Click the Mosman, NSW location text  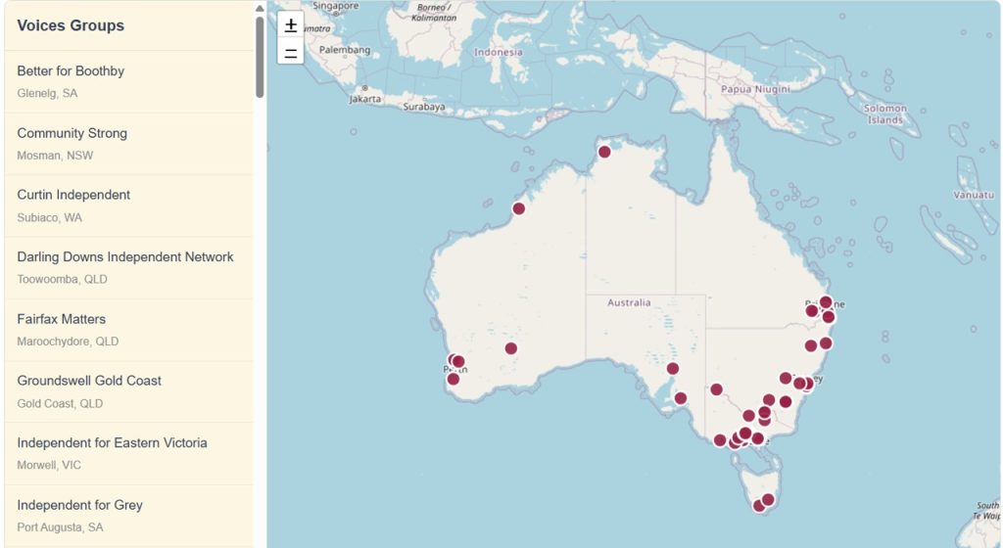pyautogui.click(x=55, y=156)
